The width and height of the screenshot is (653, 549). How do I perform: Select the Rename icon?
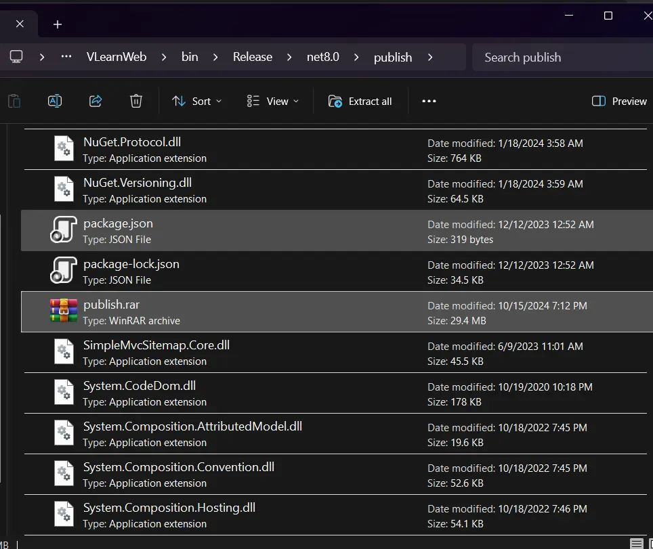click(x=54, y=100)
